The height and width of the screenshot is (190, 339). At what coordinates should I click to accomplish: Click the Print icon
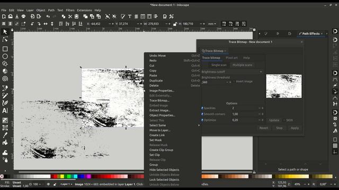(23, 16)
